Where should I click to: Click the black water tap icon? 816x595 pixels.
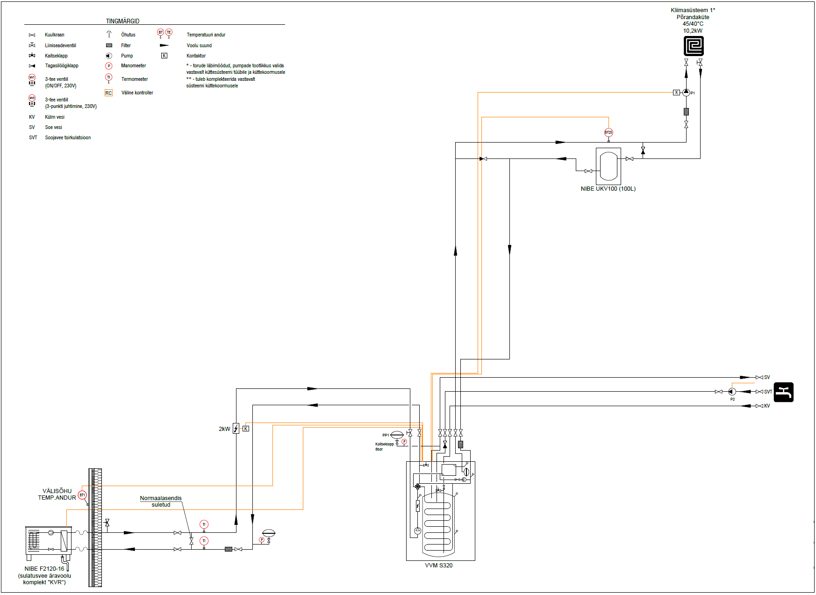click(x=784, y=392)
